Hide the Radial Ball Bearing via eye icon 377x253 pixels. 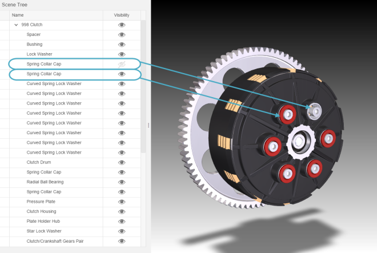pos(122,182)
